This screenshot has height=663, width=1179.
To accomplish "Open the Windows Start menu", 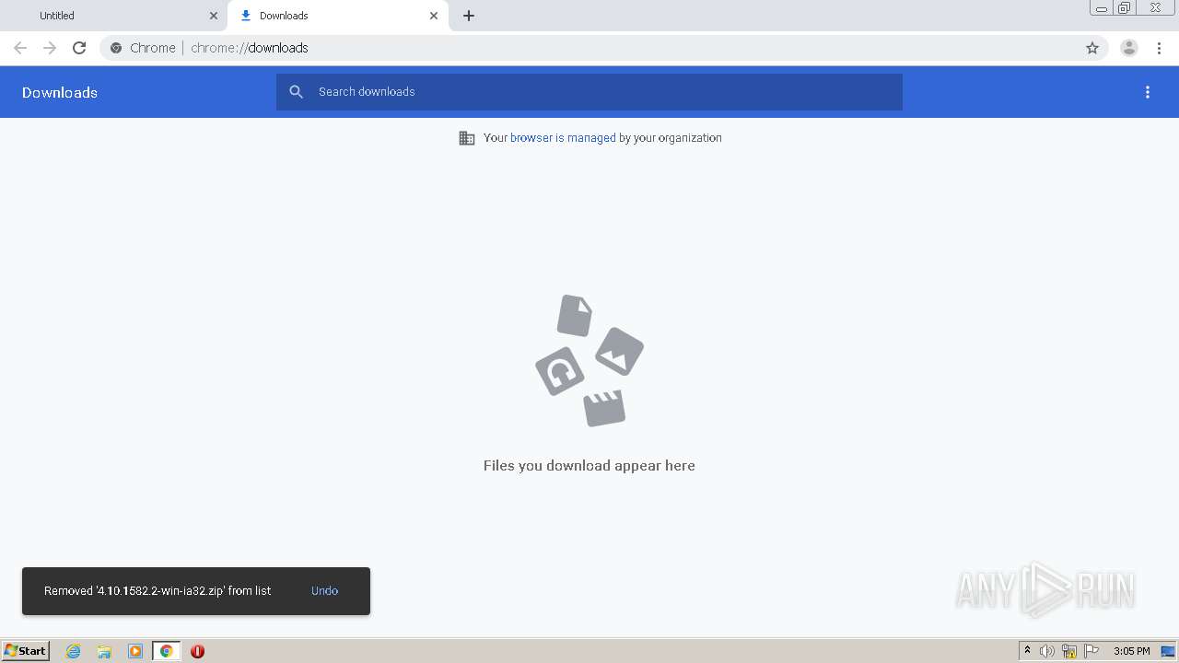I will 26,651.
